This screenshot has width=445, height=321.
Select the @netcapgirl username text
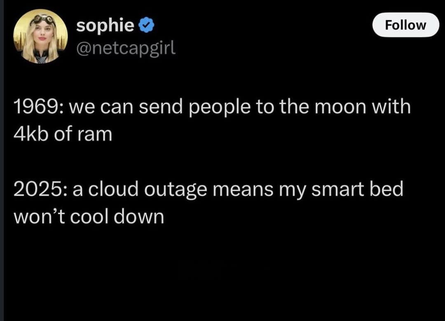pos(126,49)
